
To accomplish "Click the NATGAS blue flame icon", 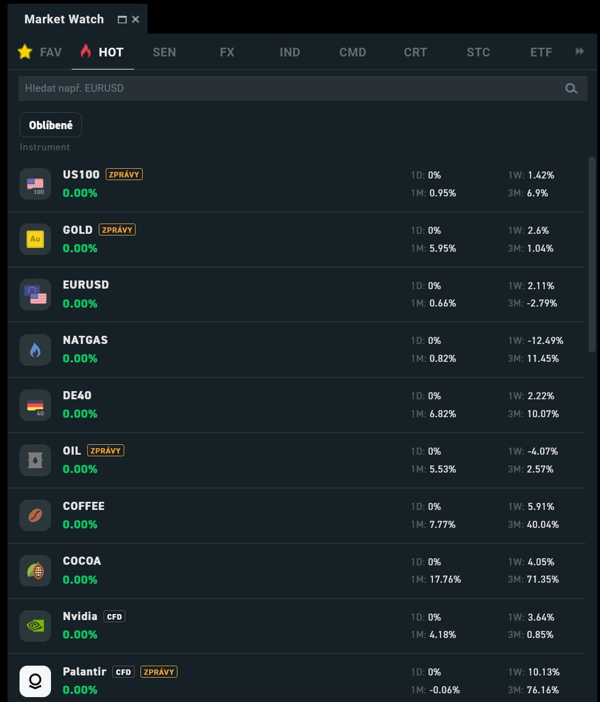I will (35, 350).
